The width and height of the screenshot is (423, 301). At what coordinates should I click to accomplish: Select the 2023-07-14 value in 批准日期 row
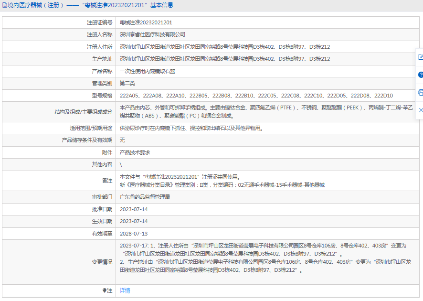[x=134, y=209]
